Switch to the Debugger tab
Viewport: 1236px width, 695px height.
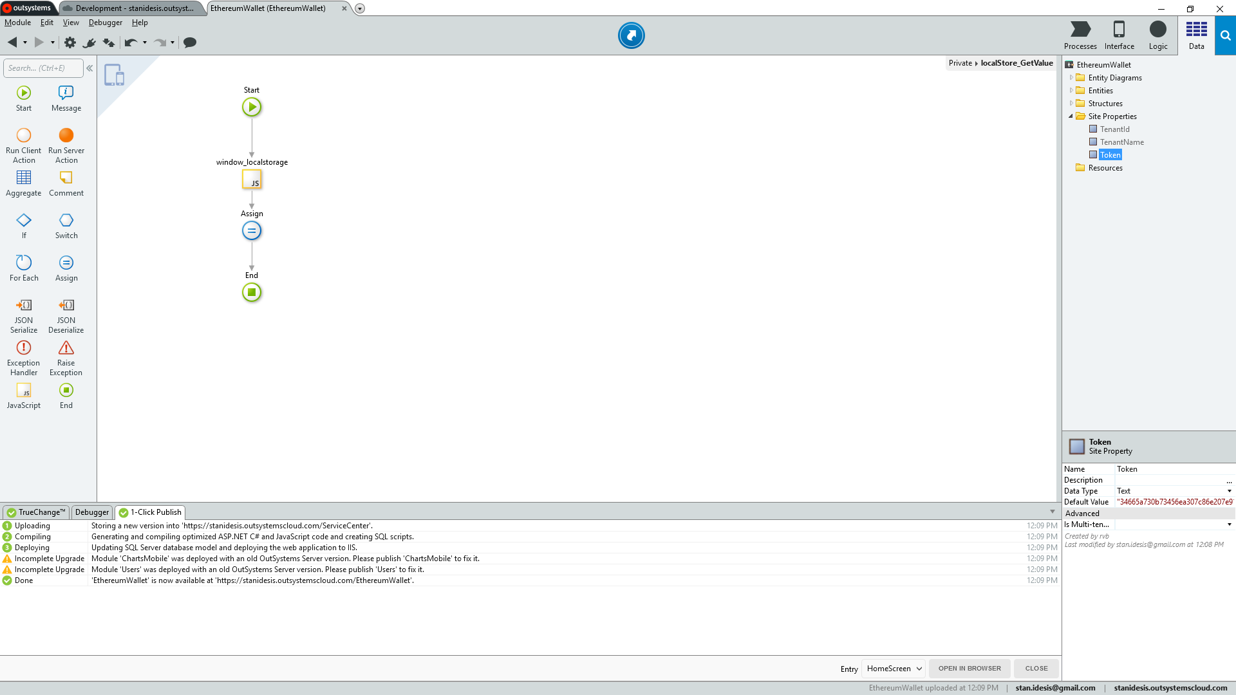tap(91, 512)
